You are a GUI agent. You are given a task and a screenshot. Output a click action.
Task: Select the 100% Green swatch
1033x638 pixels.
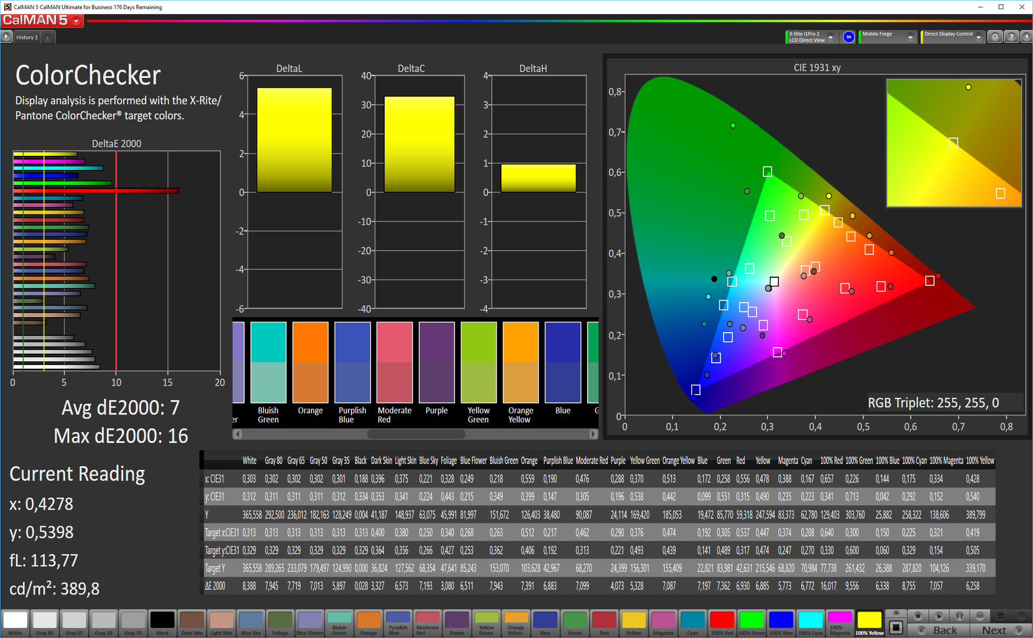click(x=752, y=623)
